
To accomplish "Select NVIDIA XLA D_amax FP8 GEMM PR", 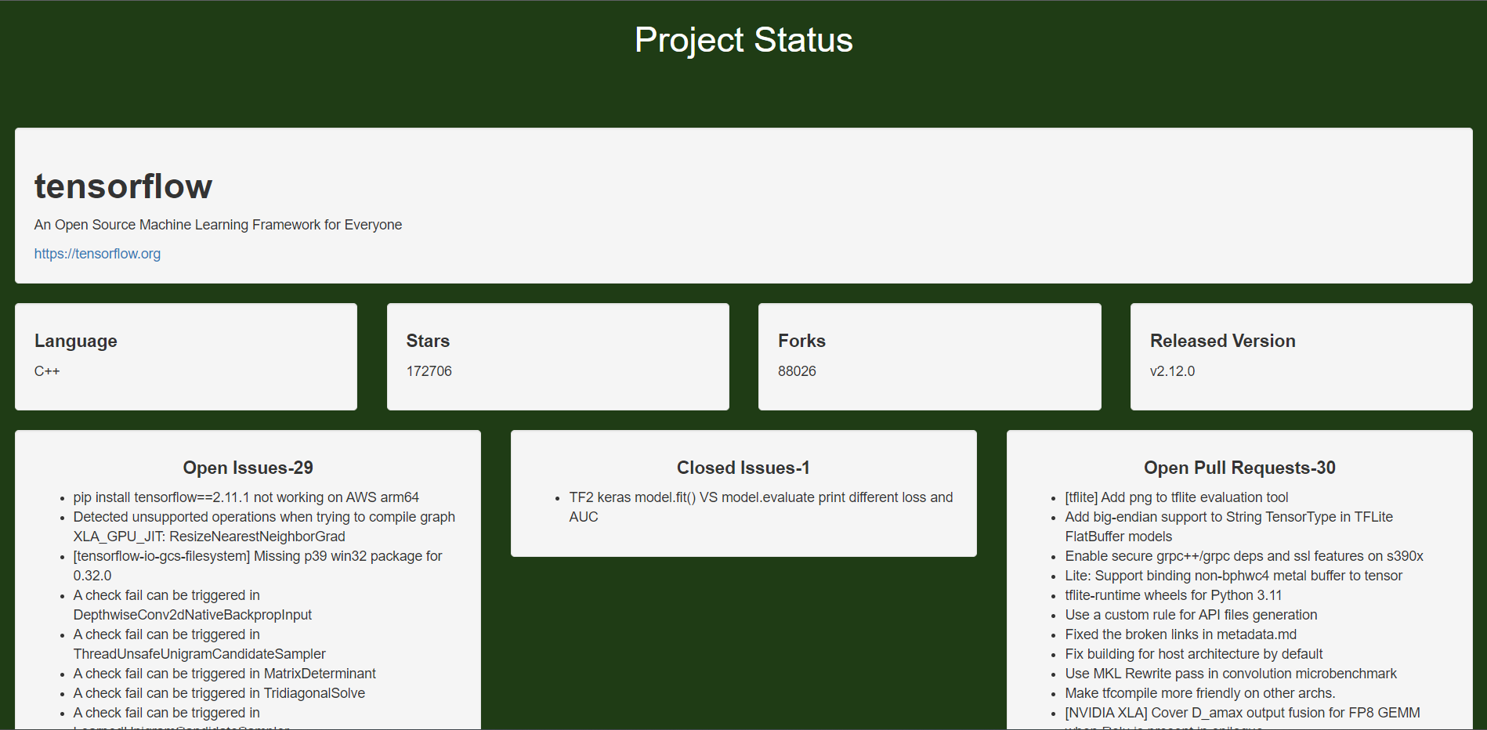I will tap(1243, 717).
